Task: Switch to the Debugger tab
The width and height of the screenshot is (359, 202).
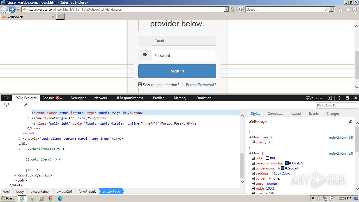Action: click(78, 98)
